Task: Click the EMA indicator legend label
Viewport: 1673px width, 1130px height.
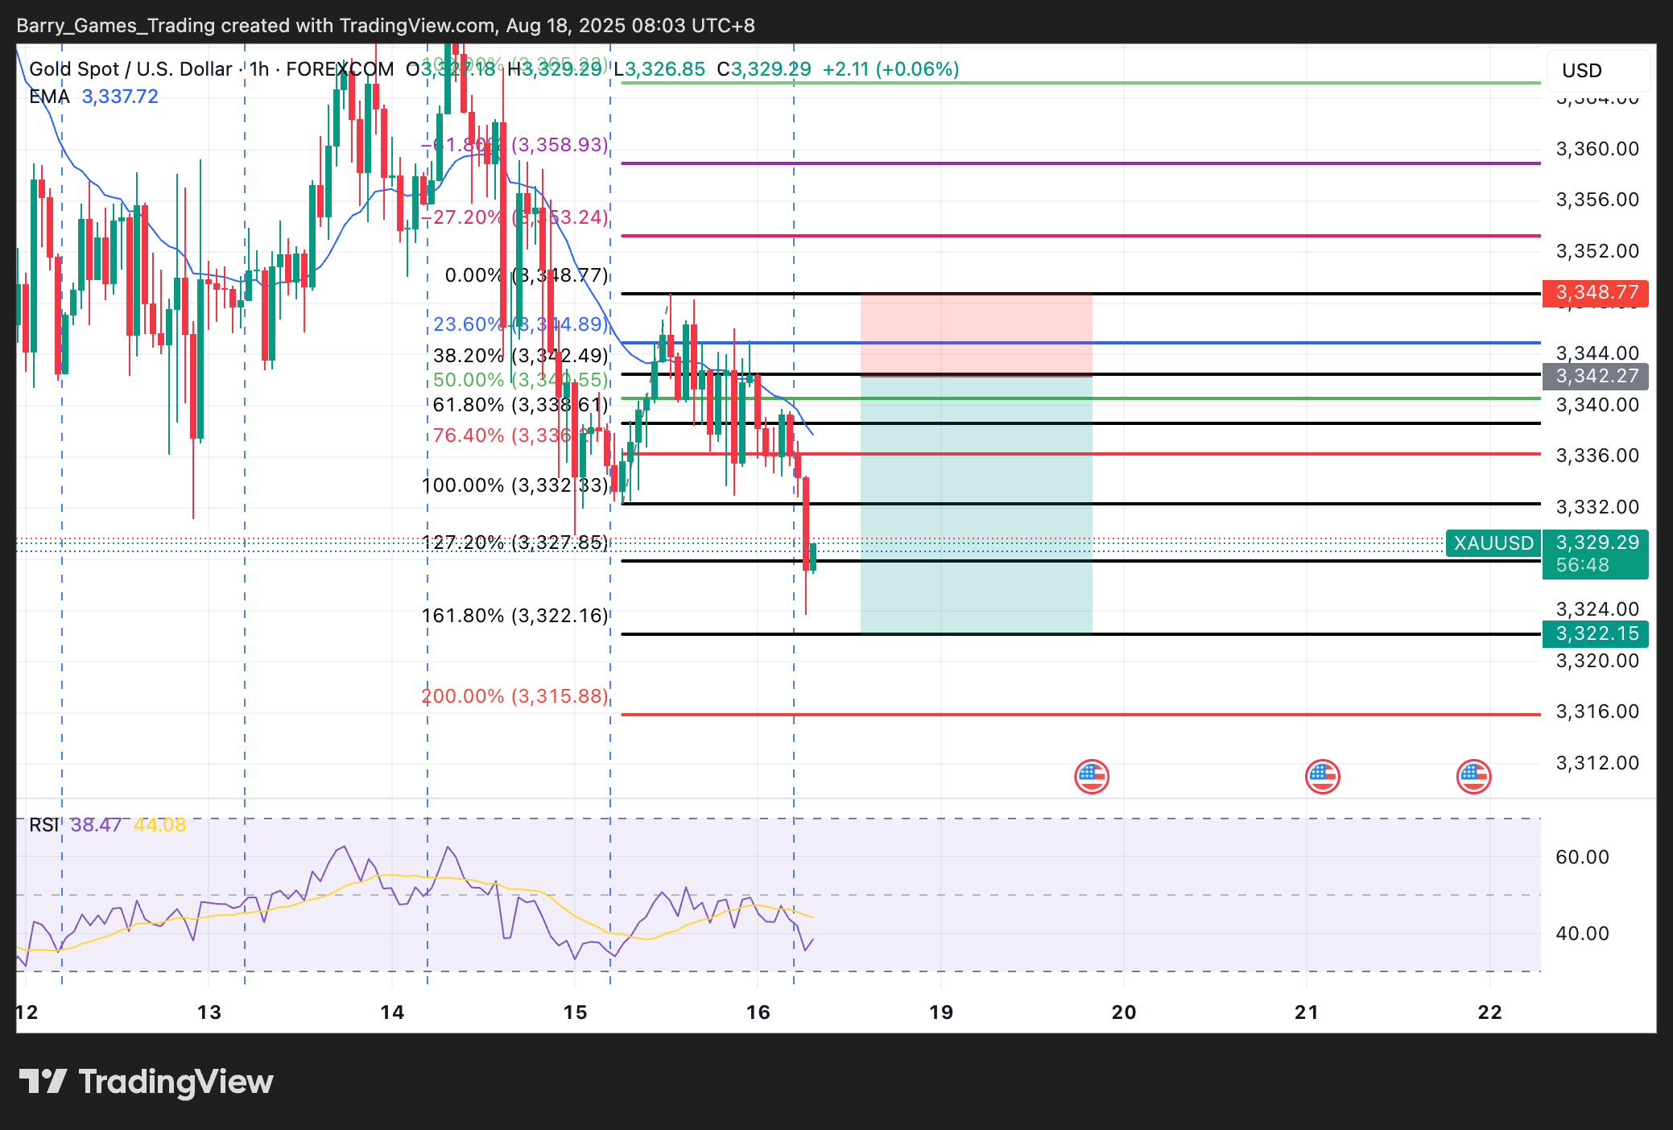Action: 49,97
